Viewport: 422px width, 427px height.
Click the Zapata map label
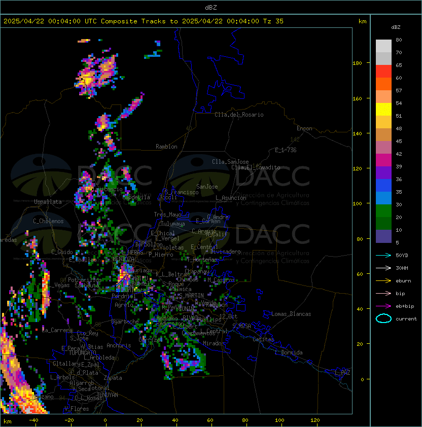point(113,378)
